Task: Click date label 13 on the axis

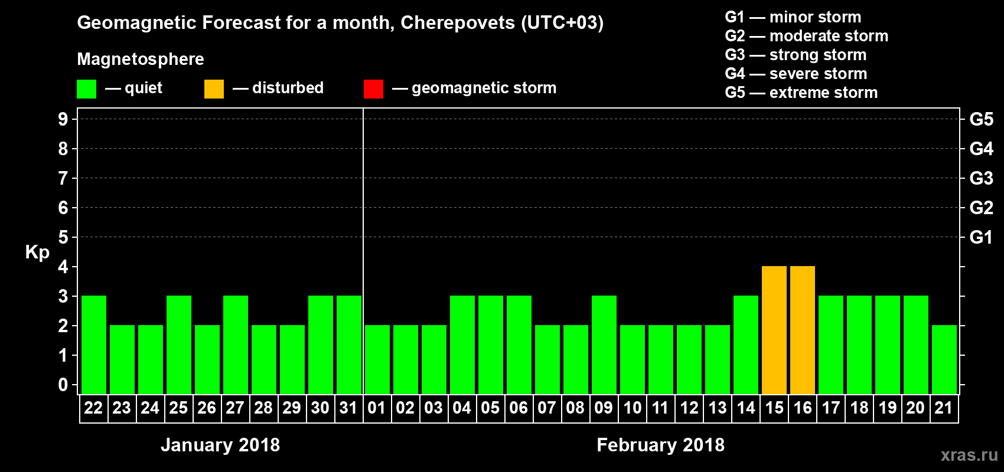Action: 717,408
